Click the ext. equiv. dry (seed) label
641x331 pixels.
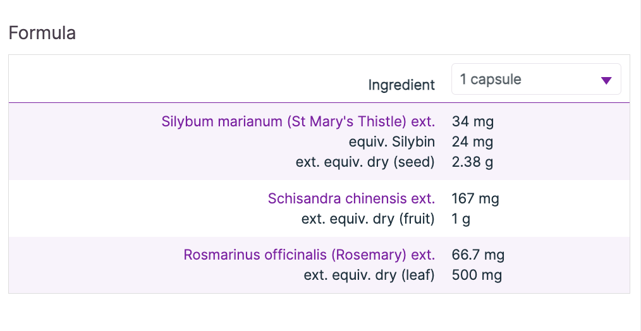click(x=365, y=162)
